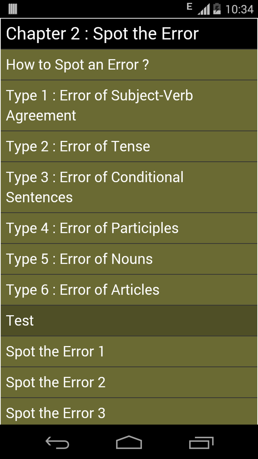This screenshot has width=258, height=459.
Task: Start Spot the Error 1 test
Action: point(129,352)
